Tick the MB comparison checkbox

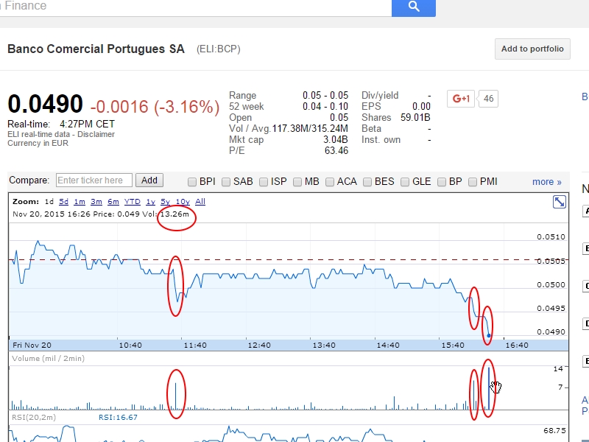point(297,182)
